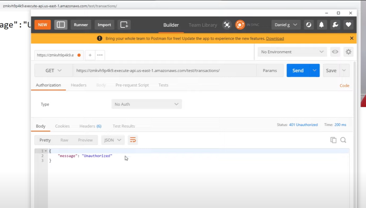Screen dimensions: 366x208
Task: Click the 401 Unauthorized status text
Action: click(303, 125)
